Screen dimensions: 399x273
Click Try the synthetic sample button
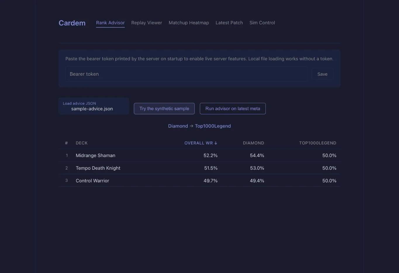coord(164,108)
